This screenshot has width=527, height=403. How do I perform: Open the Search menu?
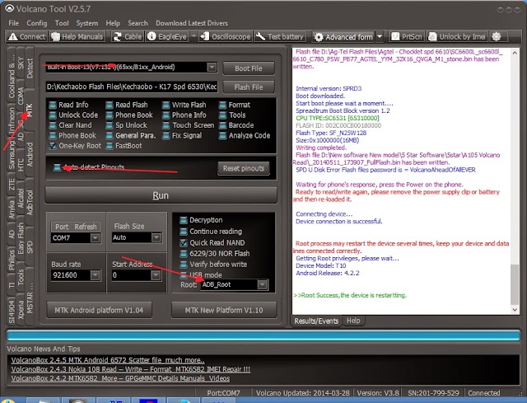click(138, 23)
